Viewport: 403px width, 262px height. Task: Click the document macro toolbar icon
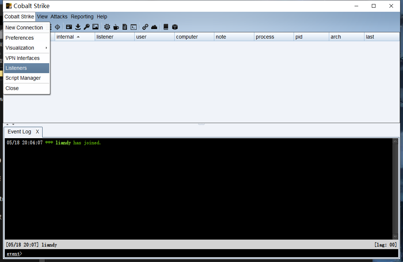125,27
